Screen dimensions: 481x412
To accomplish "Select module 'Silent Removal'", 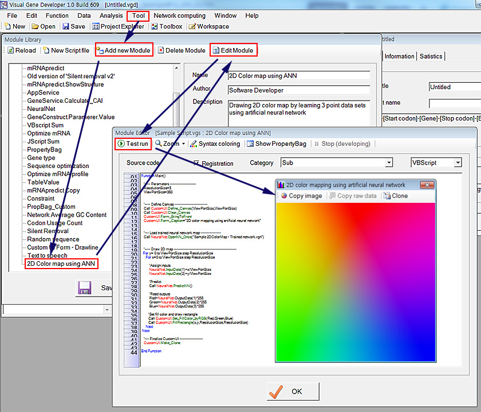I will click(x=48, y=231).
